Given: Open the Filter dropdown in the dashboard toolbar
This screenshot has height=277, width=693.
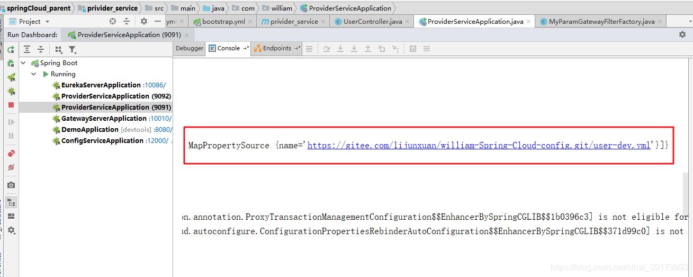Looking at the screenshot, I should pyautogui.click(x=73, y=49).
